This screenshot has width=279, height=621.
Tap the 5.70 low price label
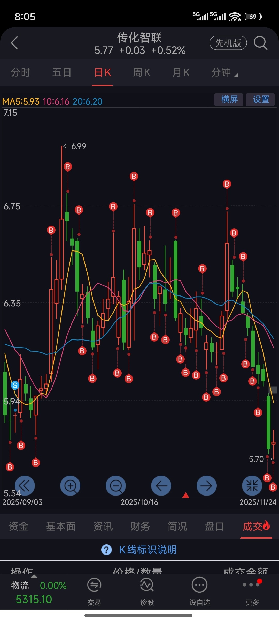tap(256, 459)
